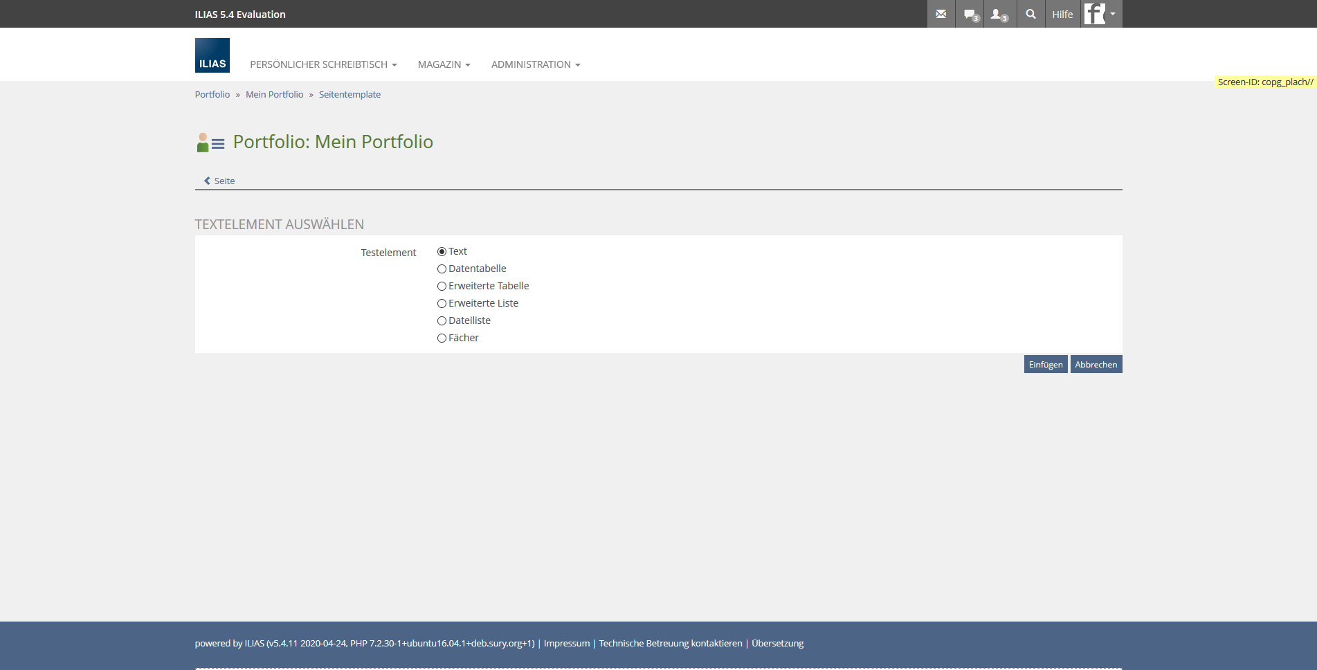Choose the Dateiliste radio option

442,321
